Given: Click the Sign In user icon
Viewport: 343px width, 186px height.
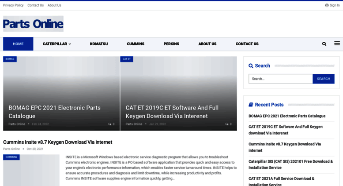Looking at the screenshot, I should pos(327,5).
